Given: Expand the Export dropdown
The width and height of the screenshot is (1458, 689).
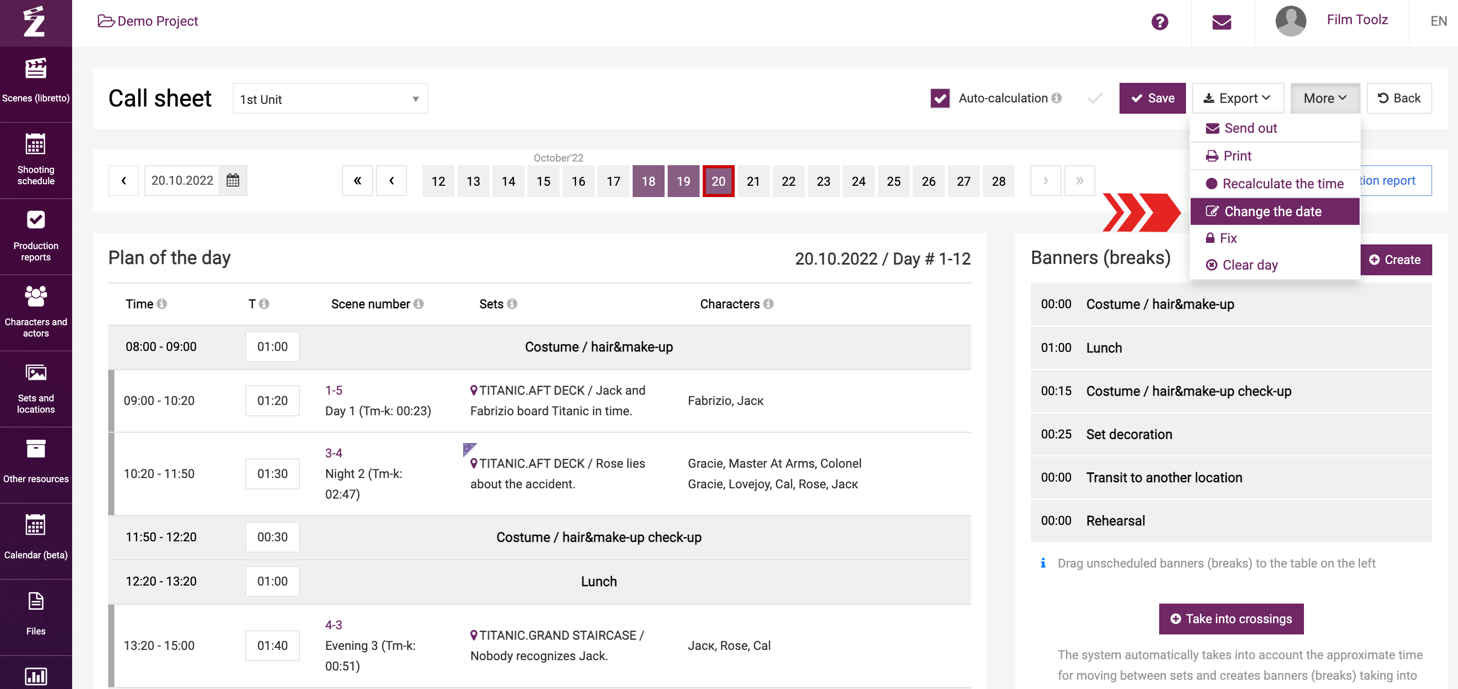Looking at the screenshot, I should tap(1237, 98).
